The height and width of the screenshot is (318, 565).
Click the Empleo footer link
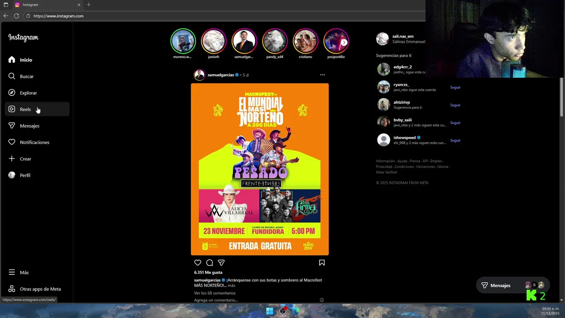point(436,161)
